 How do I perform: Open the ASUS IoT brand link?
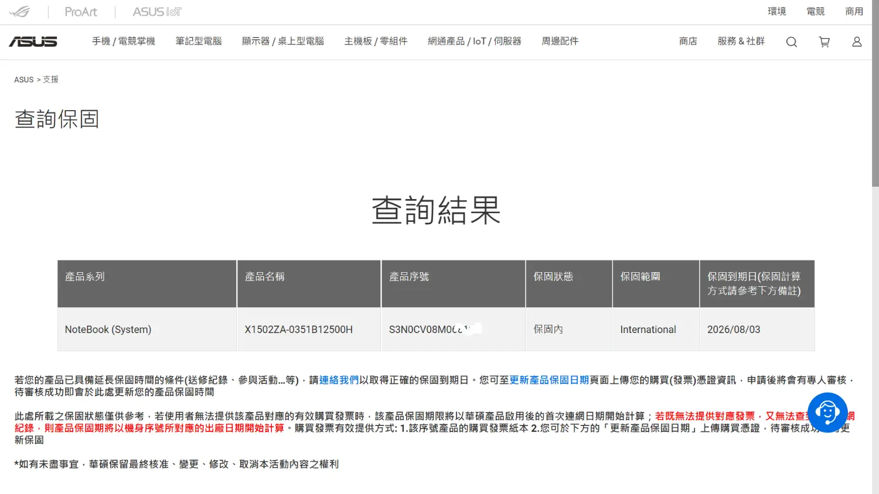pos(157,12)
